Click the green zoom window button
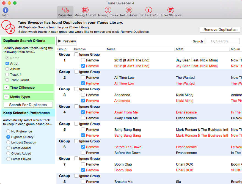 [x=15, y=3]
